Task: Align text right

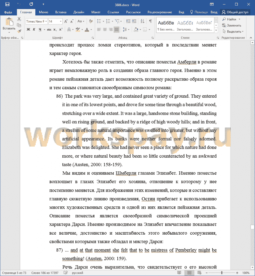Action: click(111, 30)
